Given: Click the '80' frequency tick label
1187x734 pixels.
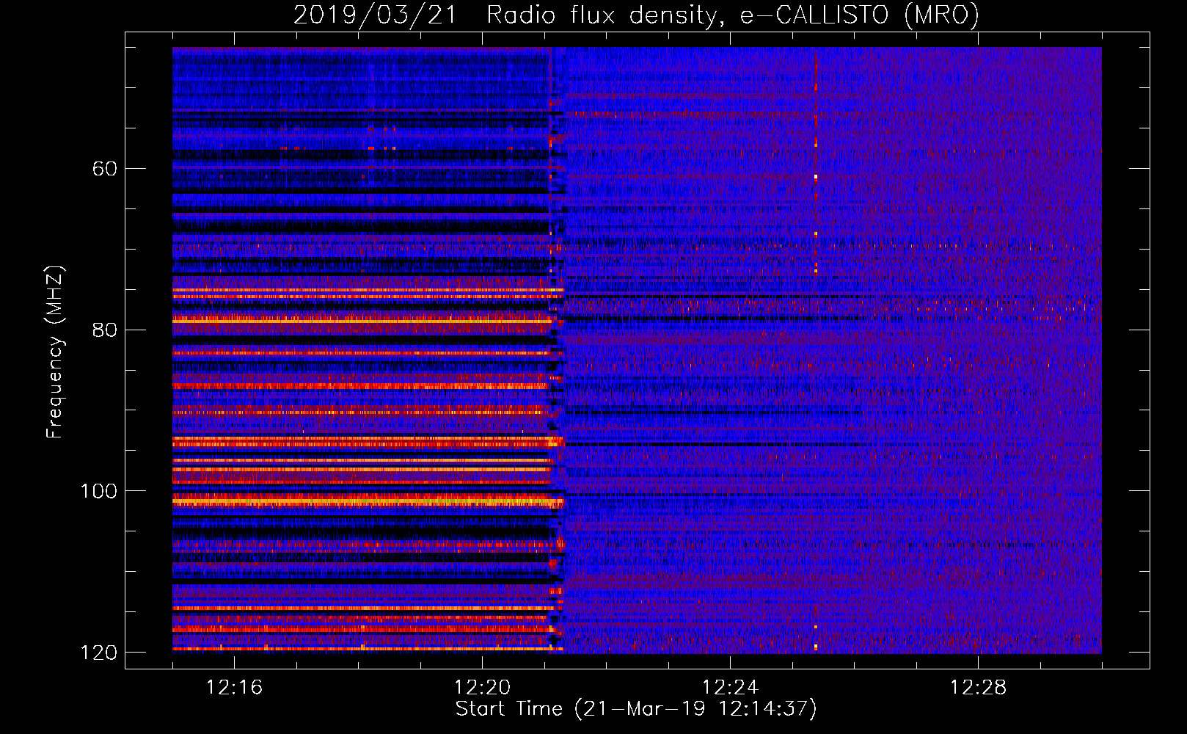Looking at the screenshot, I should coord(105,330).
